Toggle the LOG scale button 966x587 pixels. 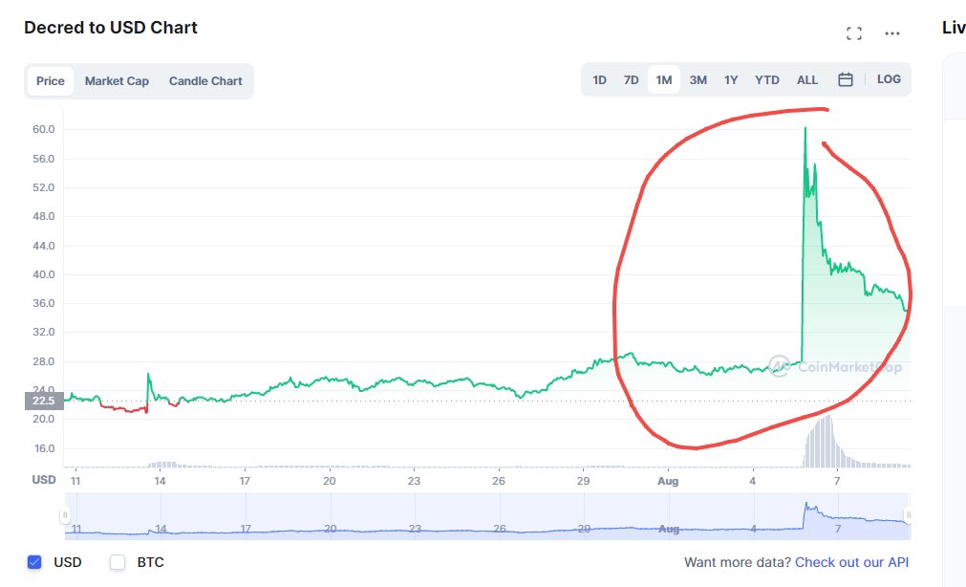coord(889,79)
